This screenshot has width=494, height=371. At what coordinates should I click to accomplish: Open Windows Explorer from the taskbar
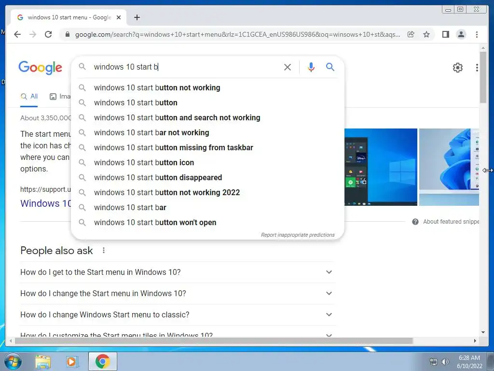(x=43, y=361)
